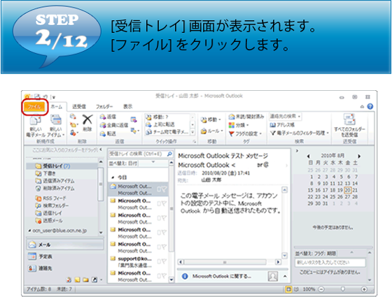Open the フォルダー ribbon tab
The image size is (392, 297).
click(104, 107)
